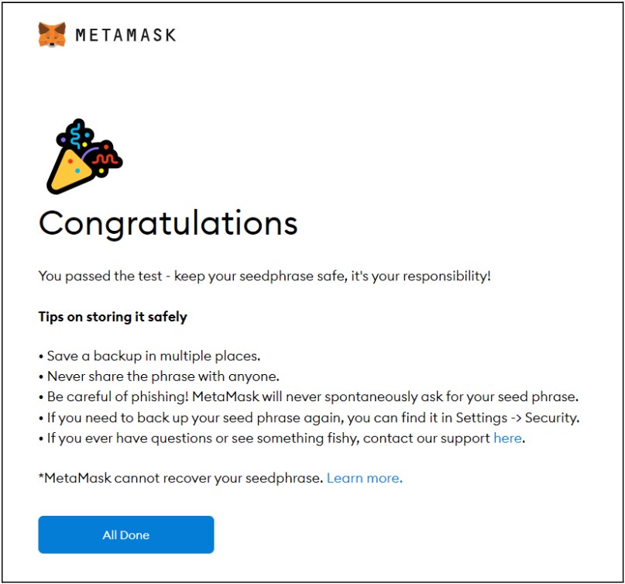625x584 pixels.
Task: Click the word "responsibility!" in the first sentence
Action: point(444,277)
